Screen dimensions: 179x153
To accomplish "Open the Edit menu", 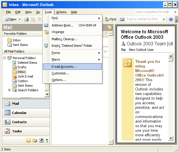I will [x=18, y=12].
